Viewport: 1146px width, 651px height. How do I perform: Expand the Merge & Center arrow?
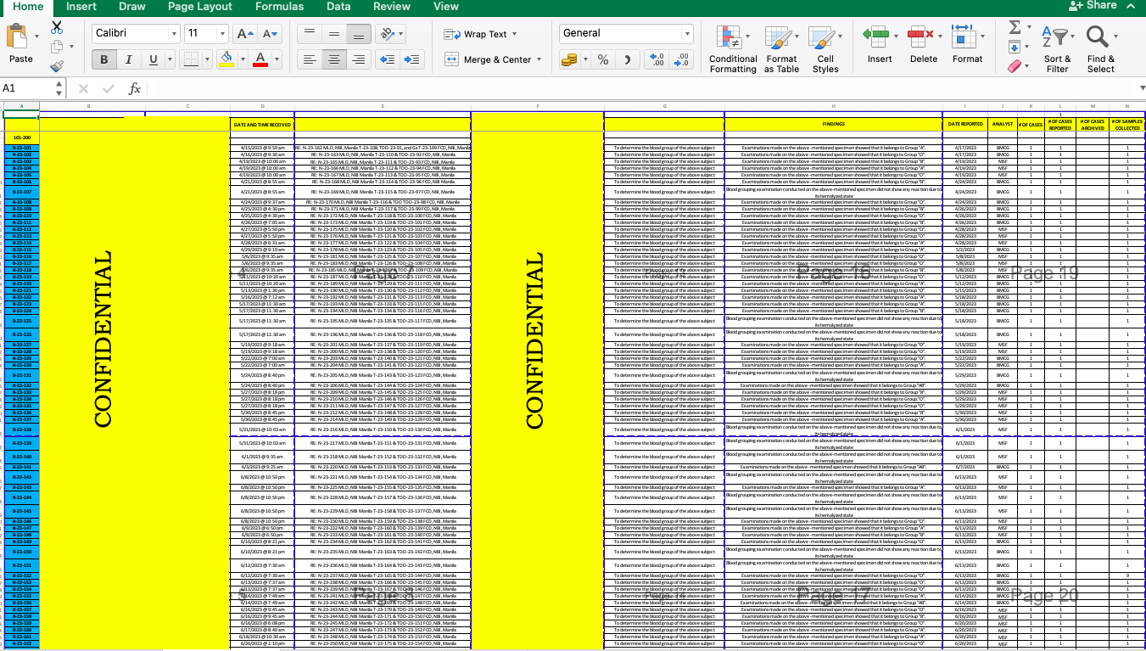[x=539, y=59]
